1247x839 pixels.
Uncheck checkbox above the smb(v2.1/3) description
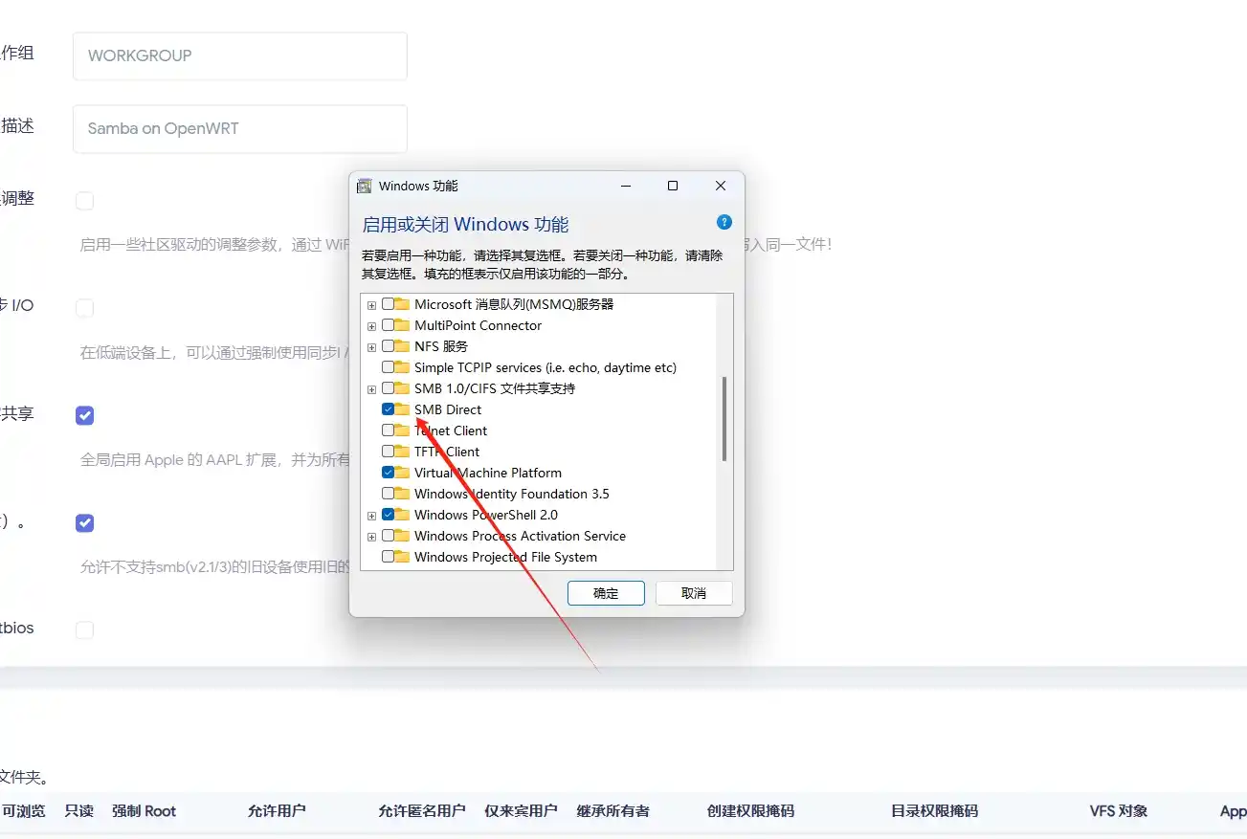(x=85, y=522)
